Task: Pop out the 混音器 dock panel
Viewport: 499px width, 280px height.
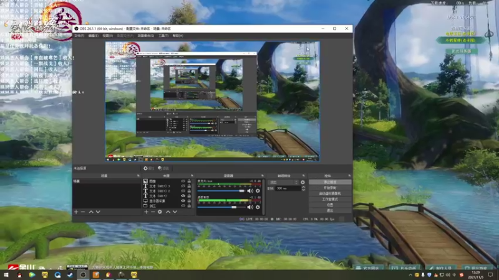Action: pyautogui.click(x=262, y=175)
